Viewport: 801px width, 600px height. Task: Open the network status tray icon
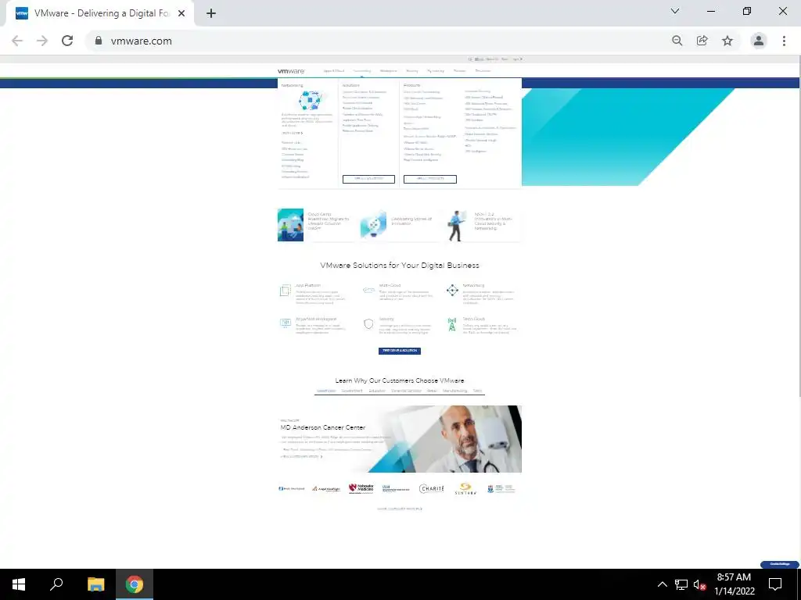pyautogui.click(x=681, y=584)
